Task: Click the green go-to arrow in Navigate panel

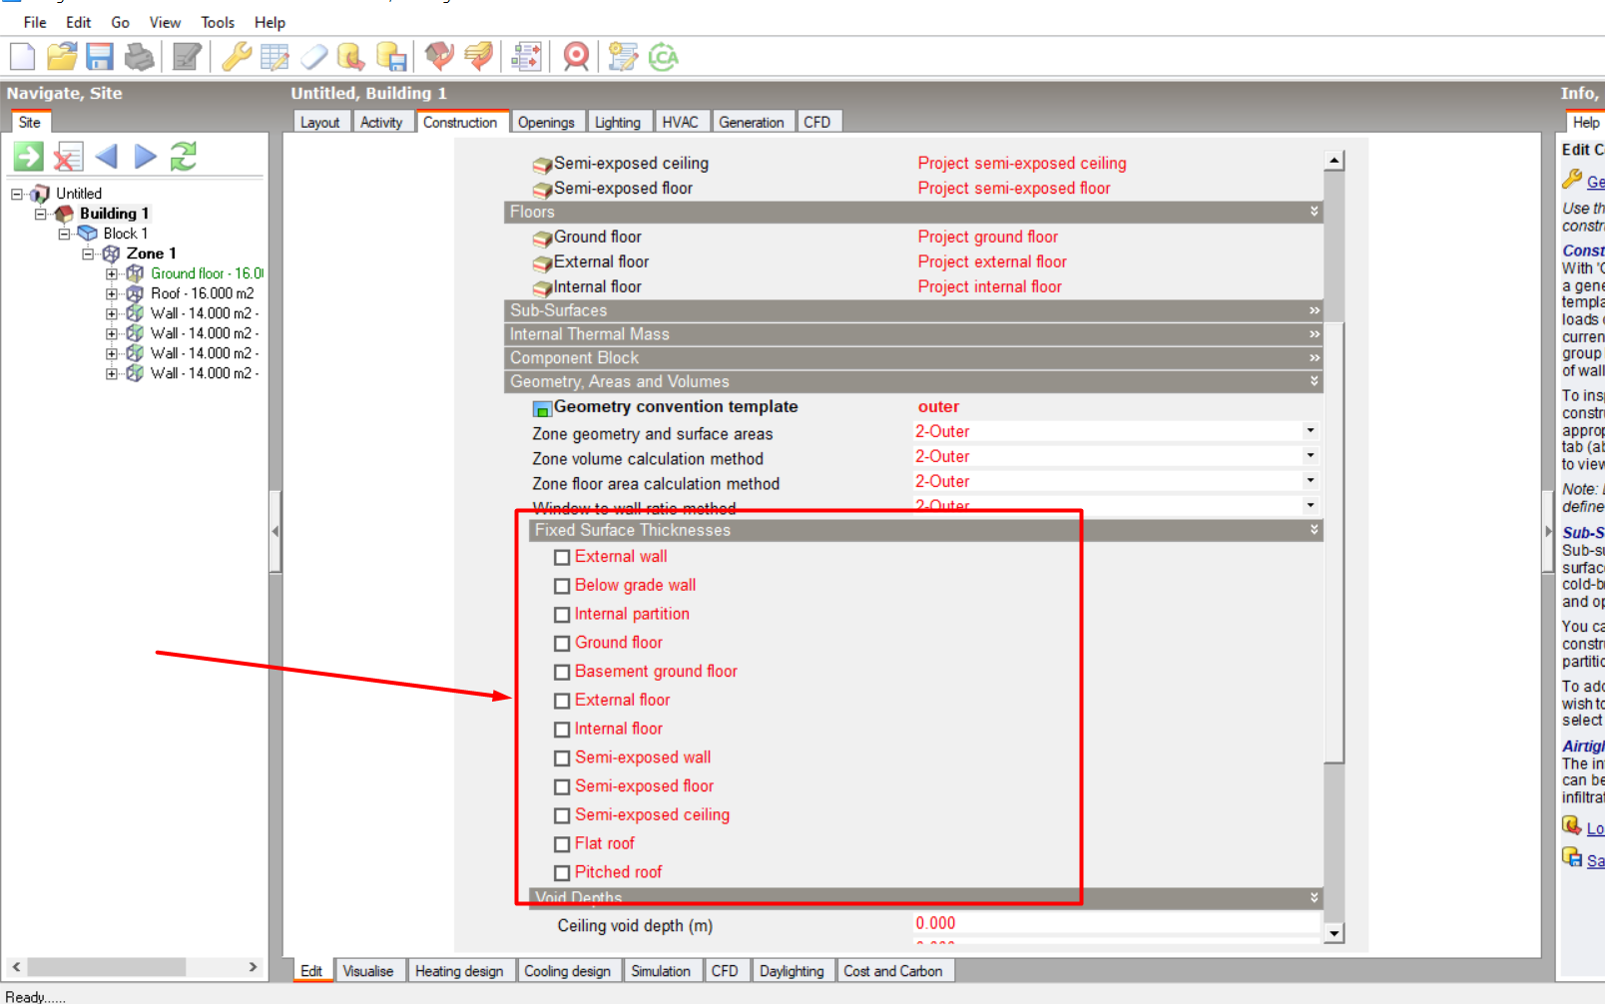Action: tap(28, 157)
